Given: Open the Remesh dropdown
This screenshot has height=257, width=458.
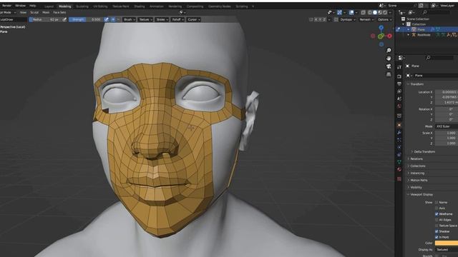Looking at the screenshot, I should pos(366,19).
